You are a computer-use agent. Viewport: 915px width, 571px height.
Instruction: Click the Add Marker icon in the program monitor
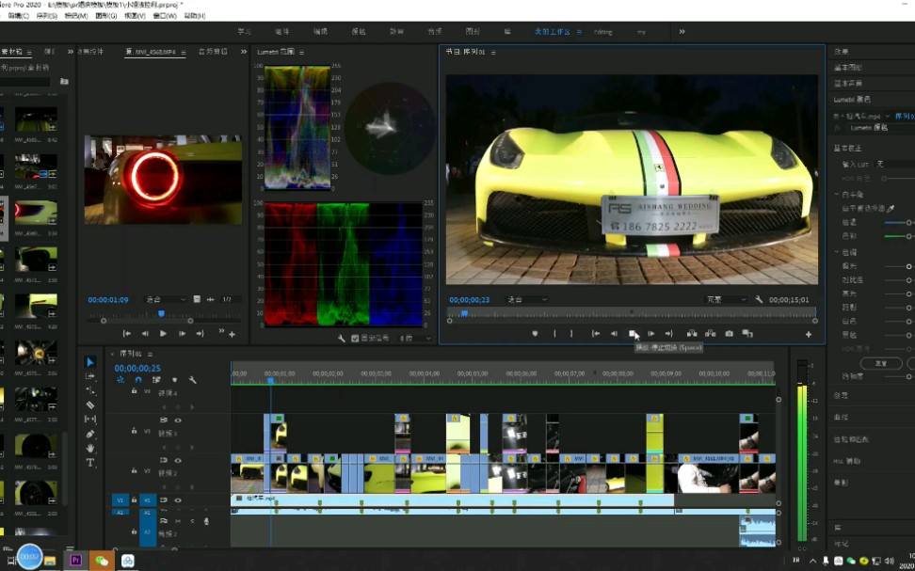535,332
